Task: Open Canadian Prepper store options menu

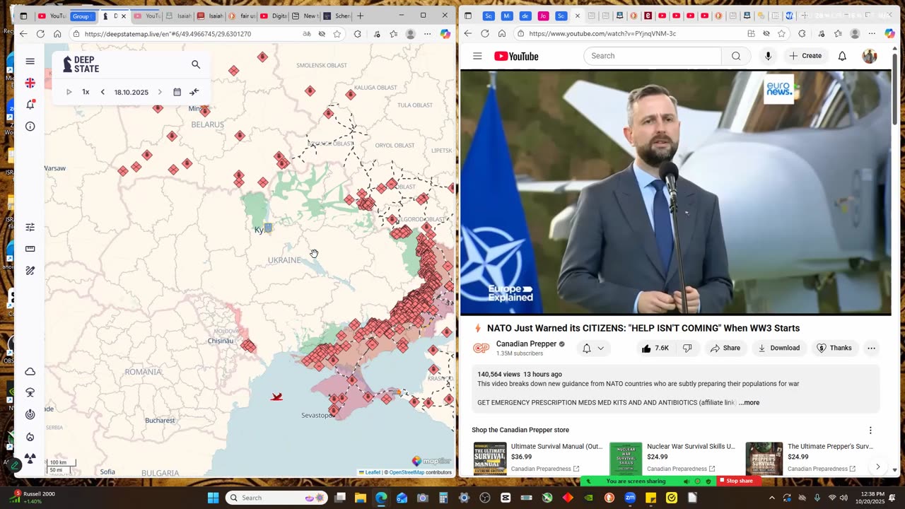Action: coord(870,430)
